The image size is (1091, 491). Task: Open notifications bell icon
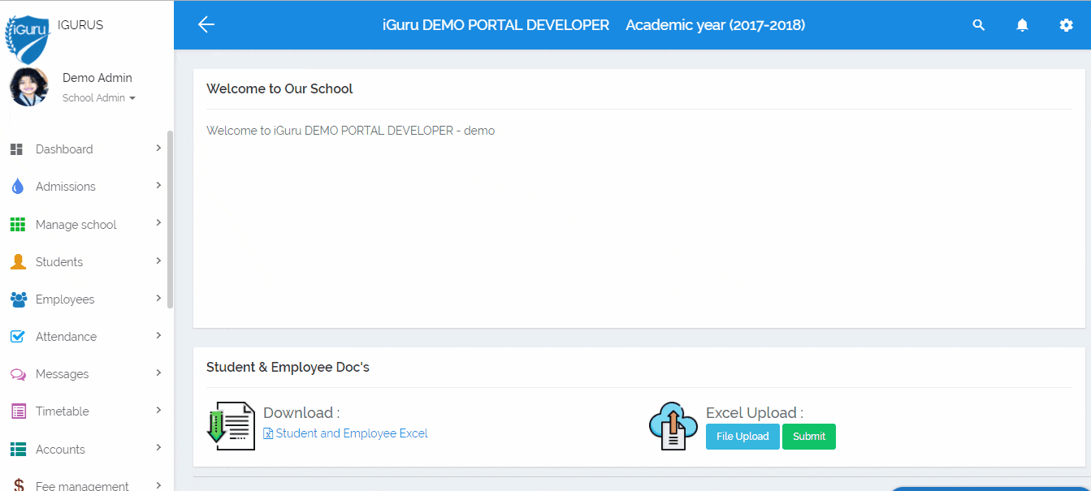(1023, 25)
